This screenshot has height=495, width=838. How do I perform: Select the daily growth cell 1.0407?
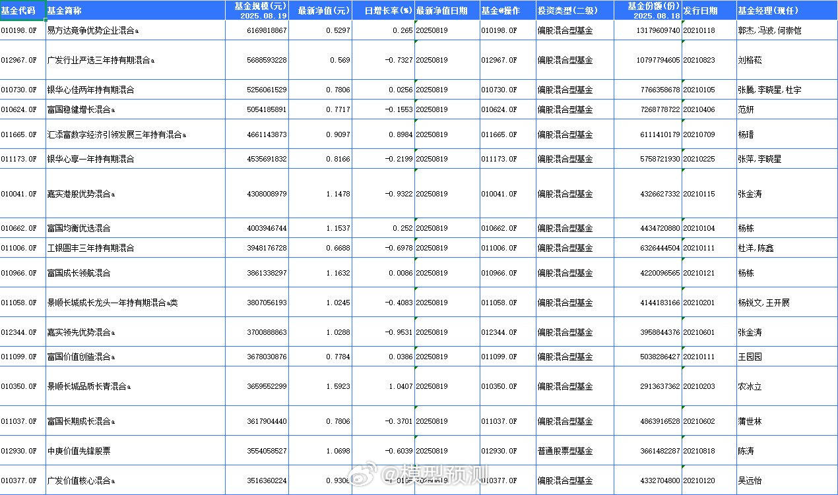tap(383, 386)
